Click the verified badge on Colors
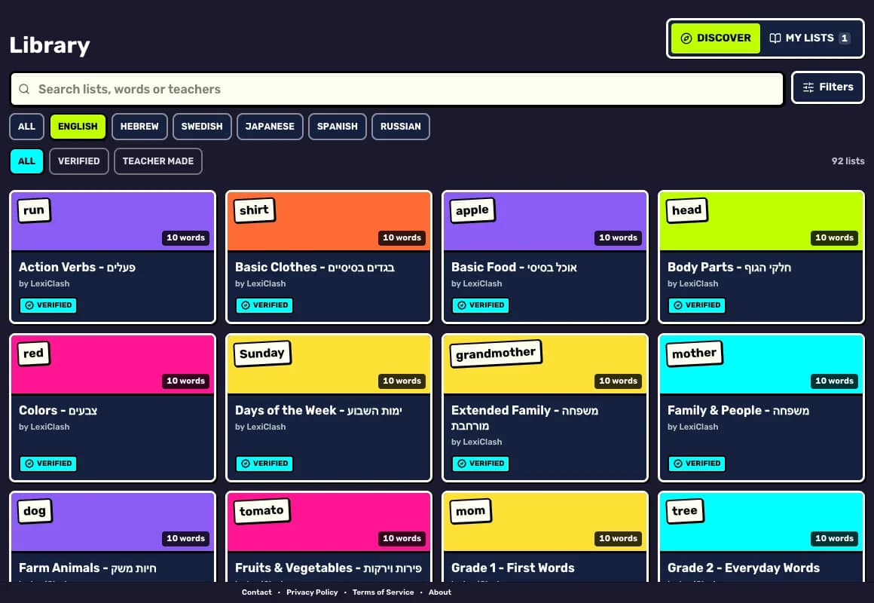The image size is (874, 603). 48,464
